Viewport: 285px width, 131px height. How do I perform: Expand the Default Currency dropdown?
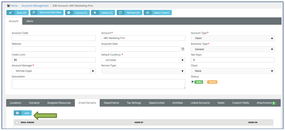point(182,60)
